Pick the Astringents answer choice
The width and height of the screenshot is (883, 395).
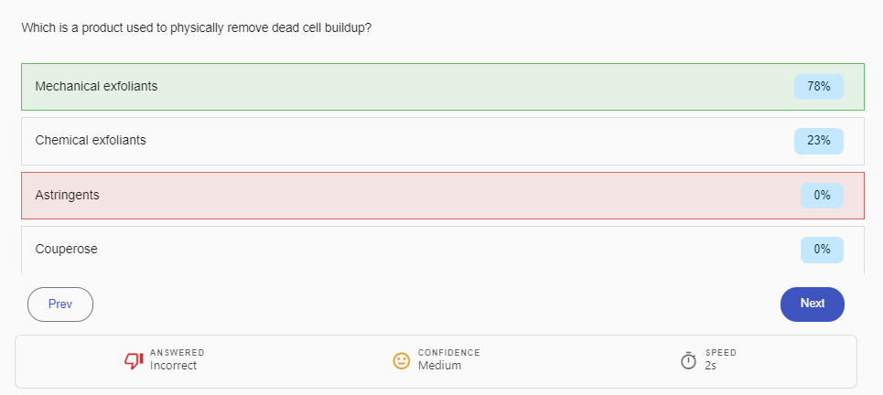click(68, 195)
